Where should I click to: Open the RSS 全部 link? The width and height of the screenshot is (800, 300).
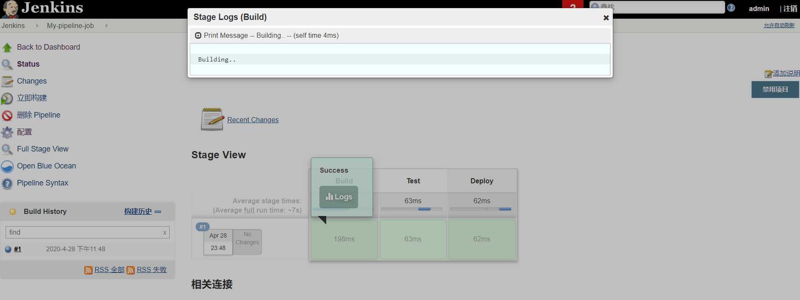pyautogui.click(x=109, y=270)
